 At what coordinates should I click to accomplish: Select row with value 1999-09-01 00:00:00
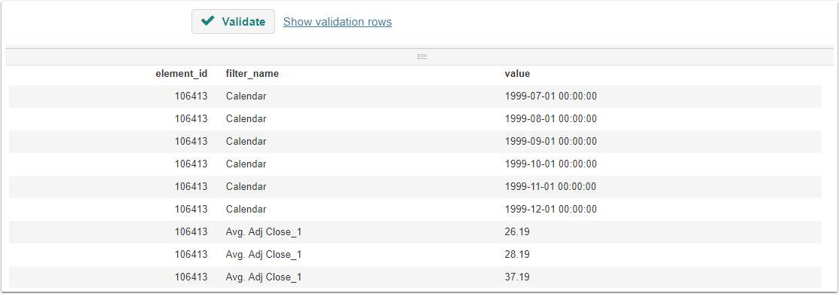tap(415, 142)
